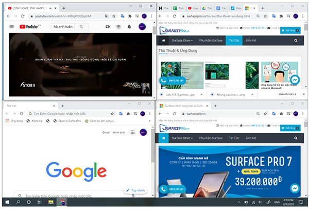
Task: Expand options for sale_15131_primar download
Action: pos(201,95)
